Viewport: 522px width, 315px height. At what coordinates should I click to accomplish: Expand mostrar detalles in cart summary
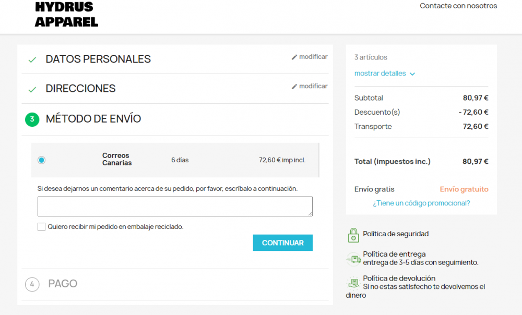click(x=380, y=73)
